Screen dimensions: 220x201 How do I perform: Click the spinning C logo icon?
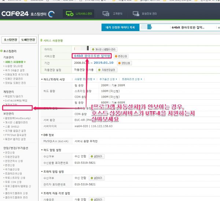(51, 14)
